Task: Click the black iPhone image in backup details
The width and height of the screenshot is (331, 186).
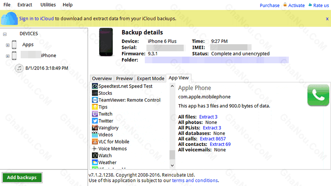Action: point(106,42)
